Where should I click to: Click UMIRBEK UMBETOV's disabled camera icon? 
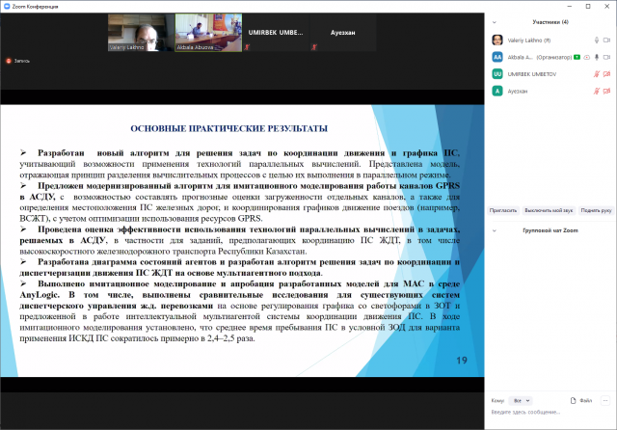click(606, 74)
